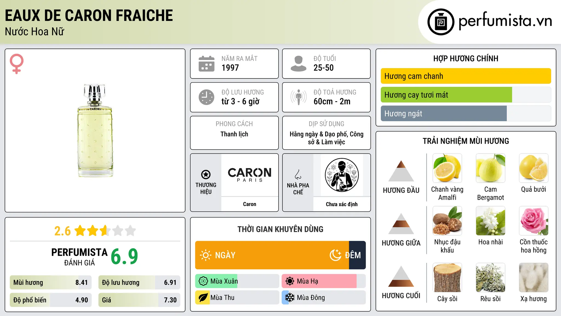The width and height of the screenshot is (561, 316).
Task: Click the THỜI GIAN KHUYÊN DÙNG heading
Action: click(280, 229)
